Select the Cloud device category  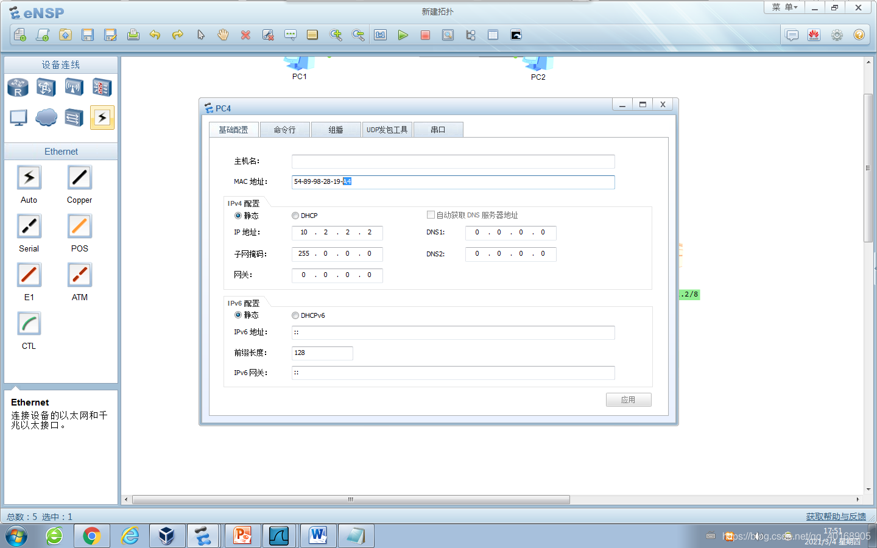(46, 117)
